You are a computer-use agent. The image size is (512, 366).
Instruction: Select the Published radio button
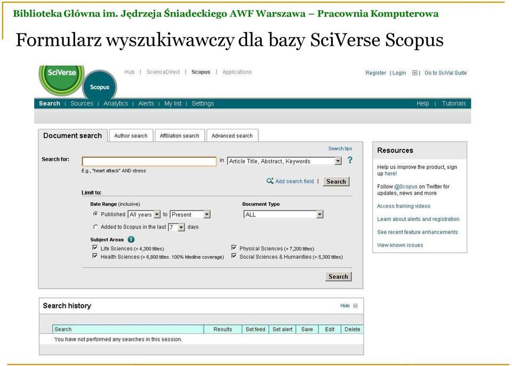pos(95,214)
